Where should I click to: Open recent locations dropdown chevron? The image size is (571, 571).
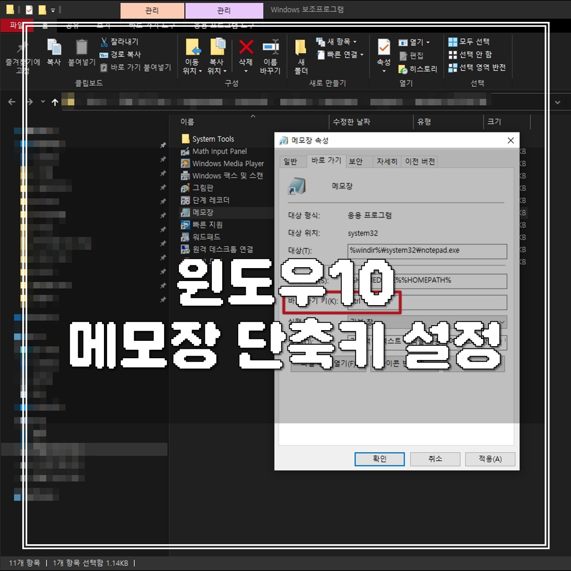pos(43,102)
